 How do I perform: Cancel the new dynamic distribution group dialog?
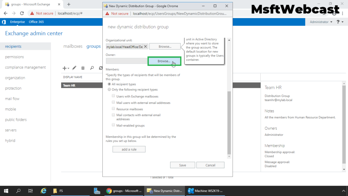pos(210,165)
